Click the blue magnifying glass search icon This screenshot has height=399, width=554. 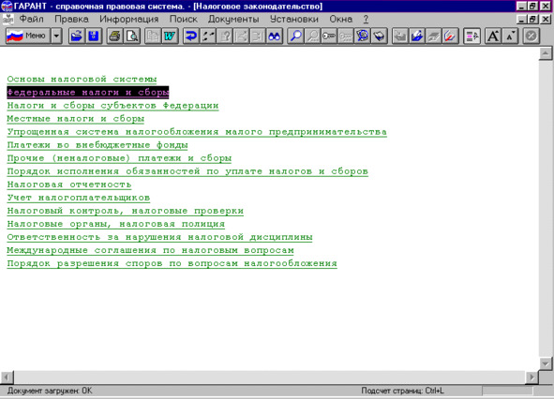[x=295, y=36]
